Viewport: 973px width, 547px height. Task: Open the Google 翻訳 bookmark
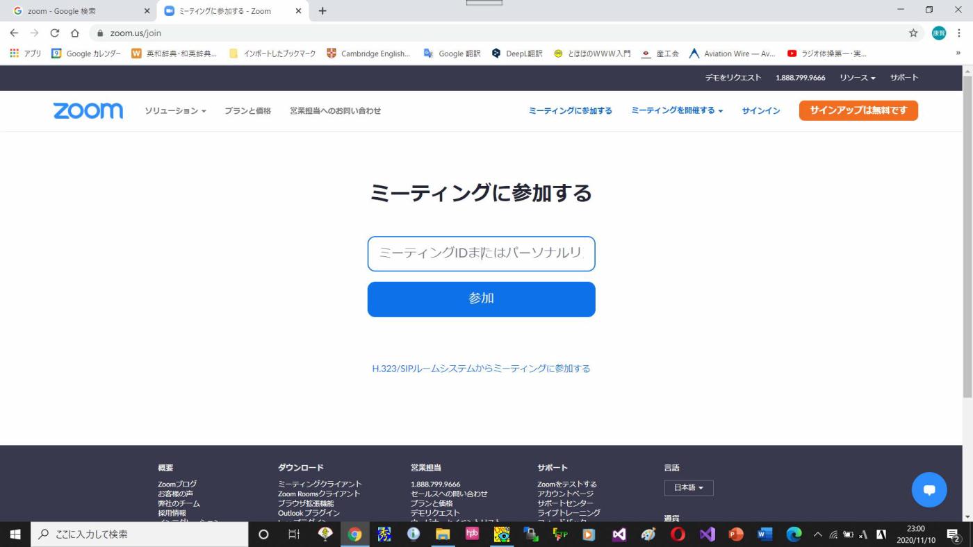tap(452, 53)
